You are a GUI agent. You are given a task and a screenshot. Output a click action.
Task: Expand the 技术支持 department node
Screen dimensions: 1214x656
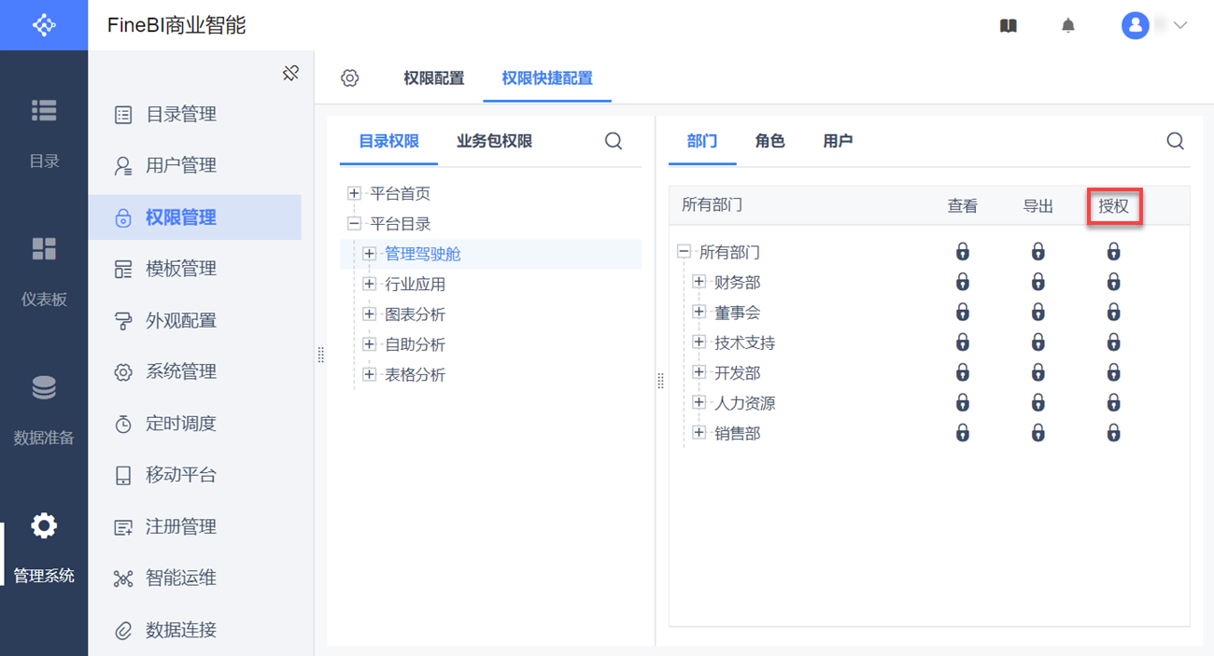699,342
